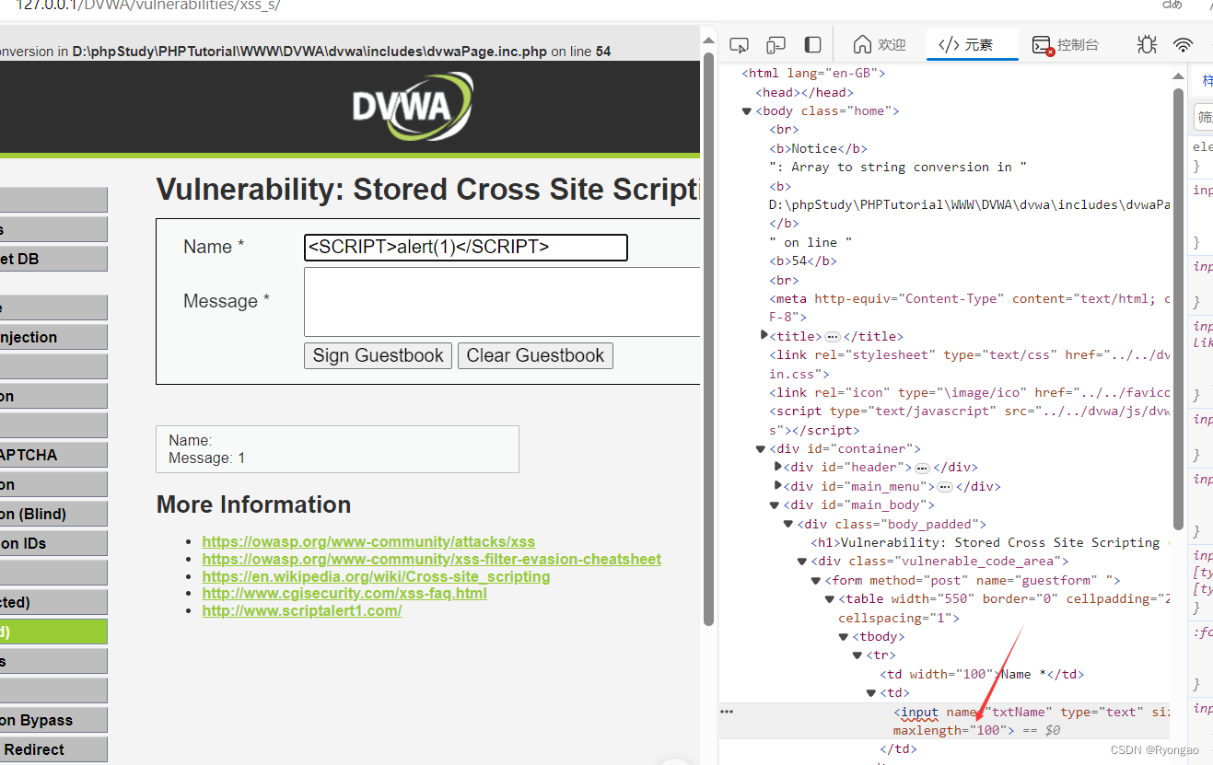This screenshot has height=765, width=1213.
Task: Collapse the vulnerable_code_area div node
Action: (x=802, y=562)
